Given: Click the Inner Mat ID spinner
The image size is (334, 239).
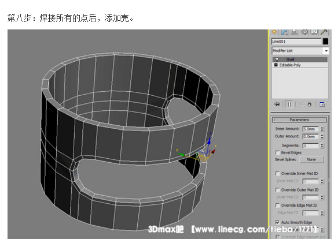Looking at the screenshot, I should pyautogui.click(x=322, y=181).
